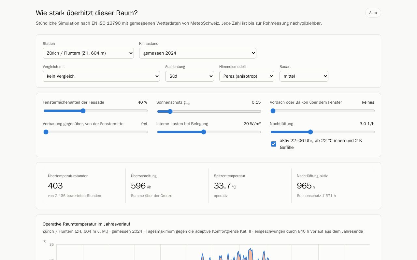This screenshot has height=260, width=417.
Task: Click the 'keines' Vordach value
Action: coord(368,102)
